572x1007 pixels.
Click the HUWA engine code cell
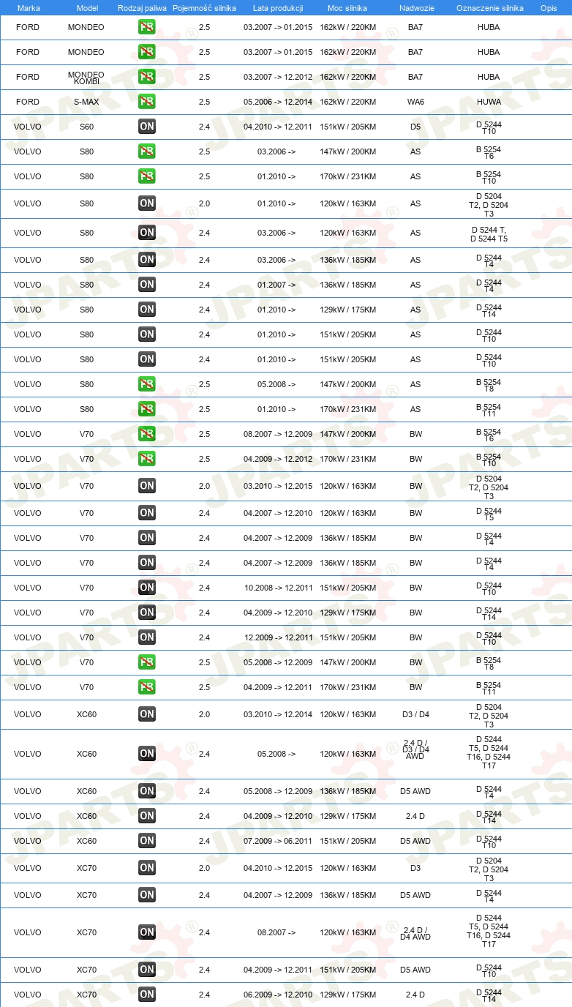click(x=489, y=102)
